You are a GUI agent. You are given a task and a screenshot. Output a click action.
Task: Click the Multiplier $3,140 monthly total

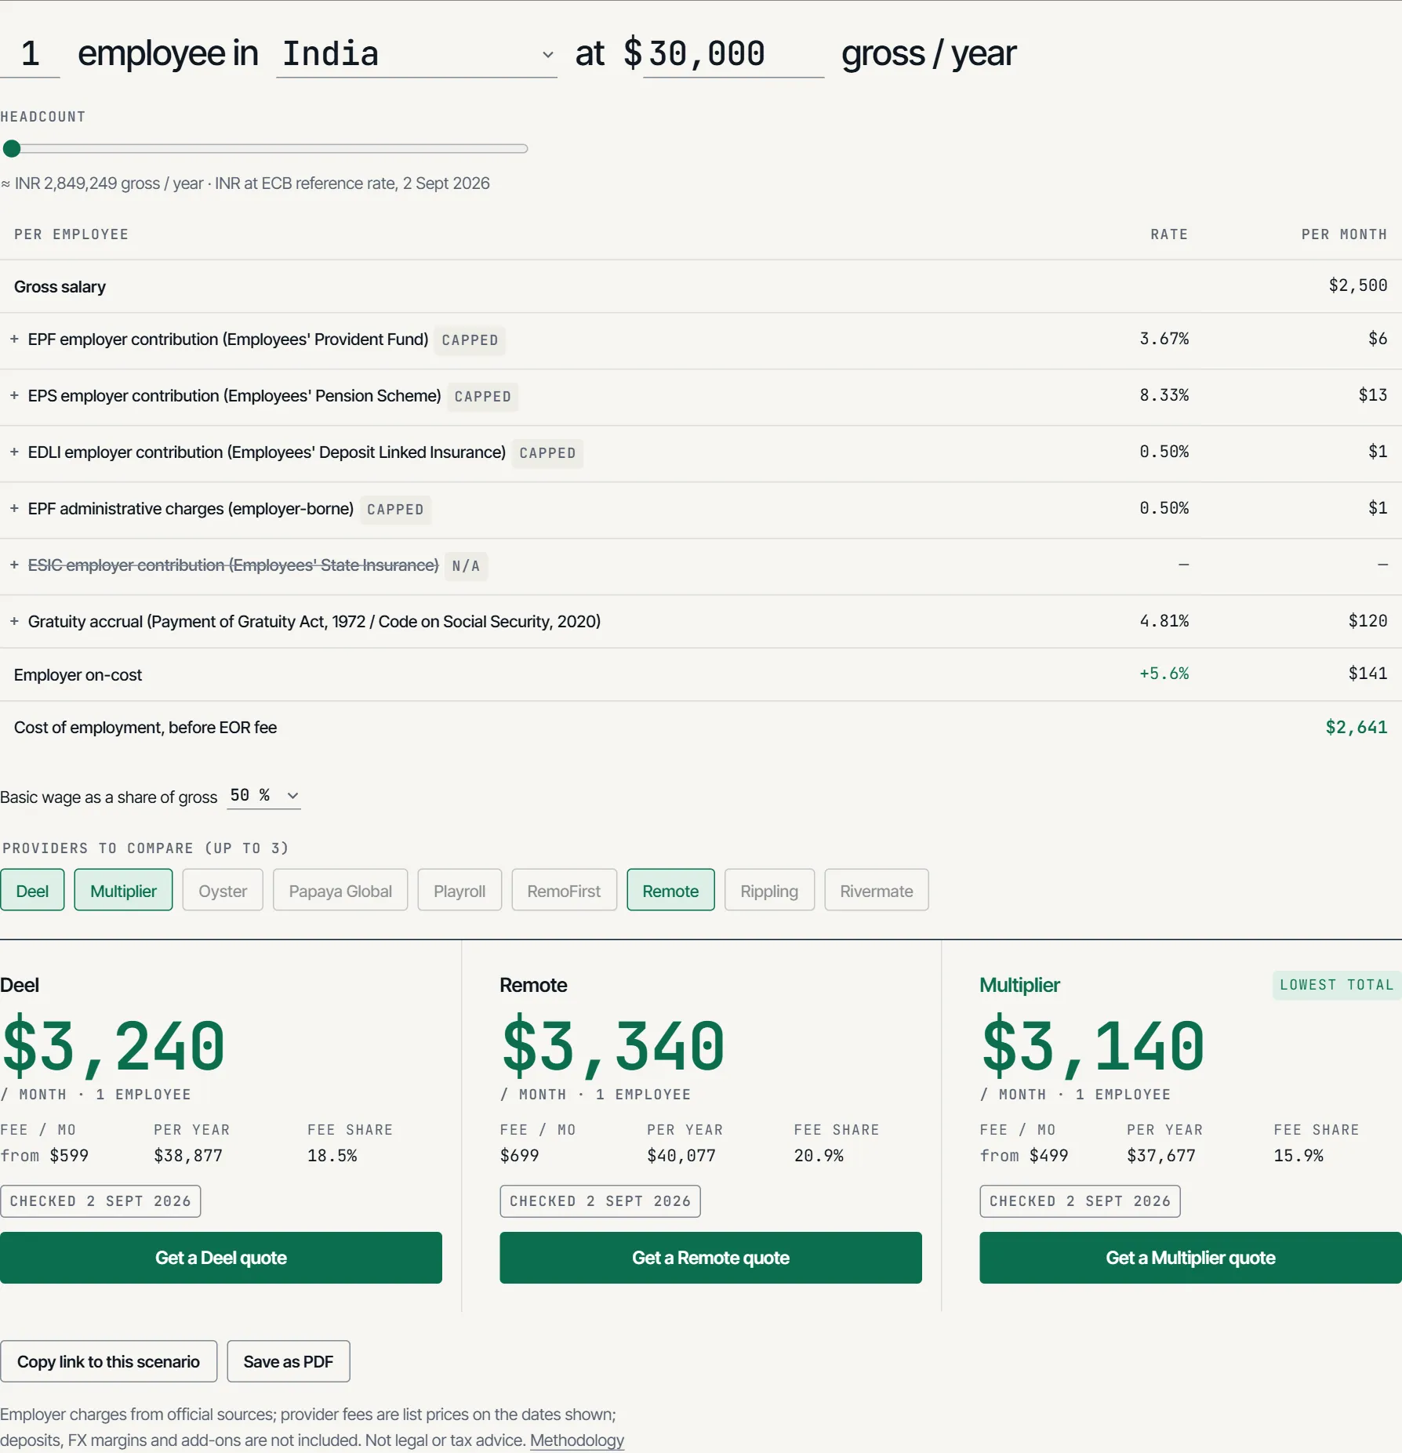click(1093, 1045)
